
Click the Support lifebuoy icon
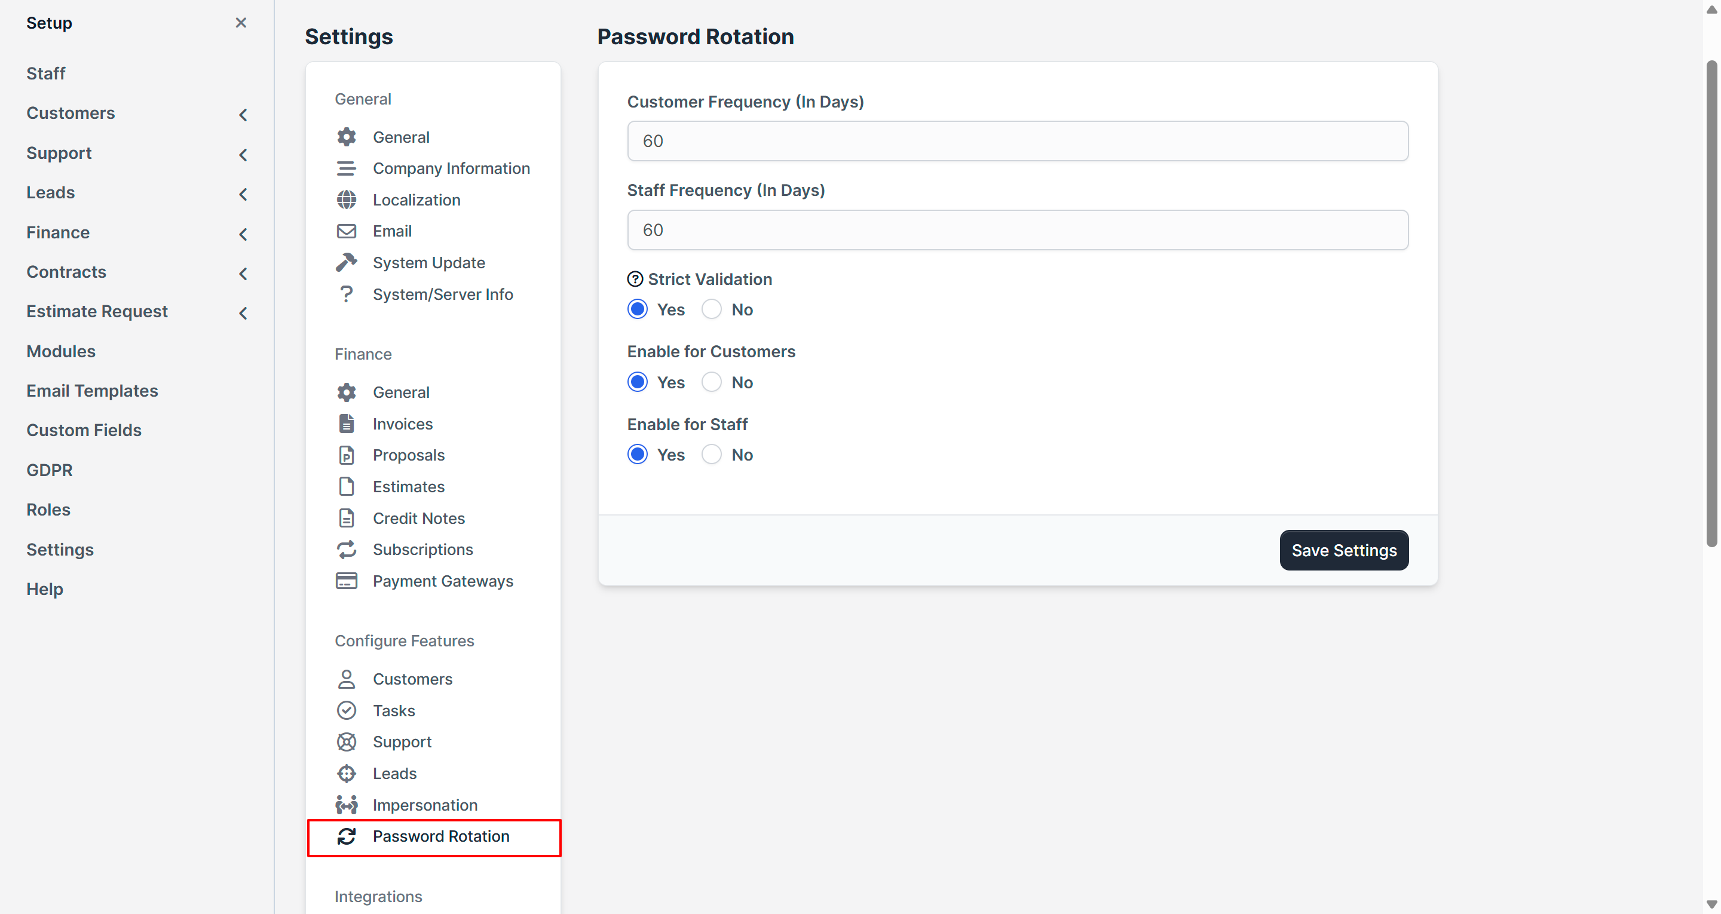(x=346, y=741)
